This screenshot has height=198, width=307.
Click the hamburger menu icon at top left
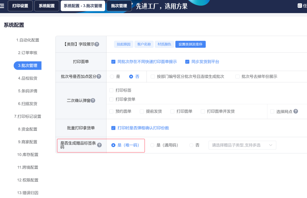2,6
